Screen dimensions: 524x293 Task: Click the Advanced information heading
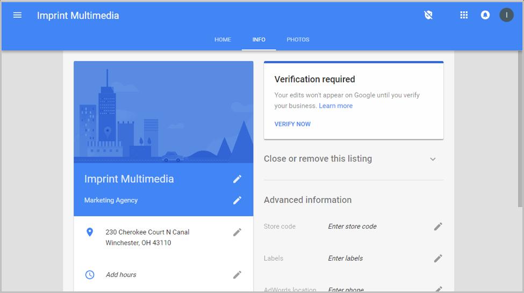click(x=307, y=200)
